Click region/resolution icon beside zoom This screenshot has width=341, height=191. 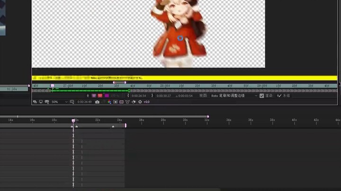72,102
